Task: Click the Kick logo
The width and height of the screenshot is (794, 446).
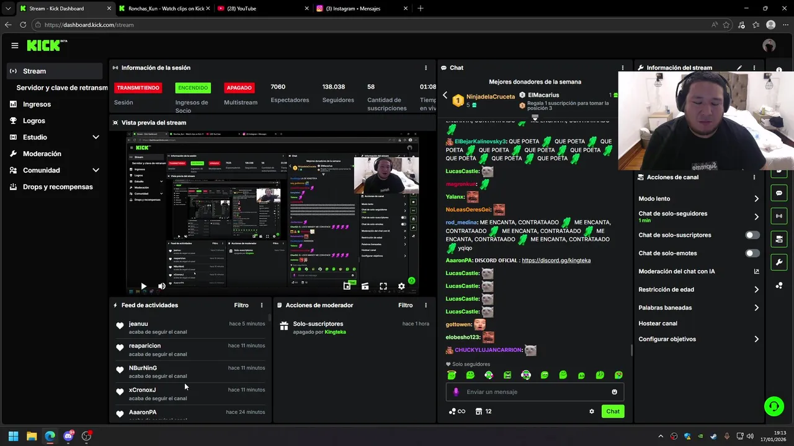Action: click(x=47, y=45)
